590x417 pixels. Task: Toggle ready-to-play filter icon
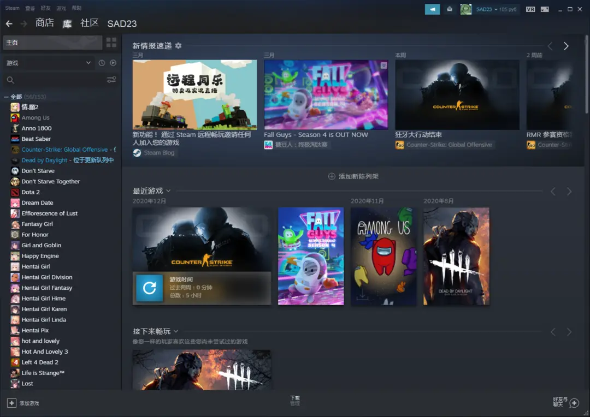coord(113,63)
